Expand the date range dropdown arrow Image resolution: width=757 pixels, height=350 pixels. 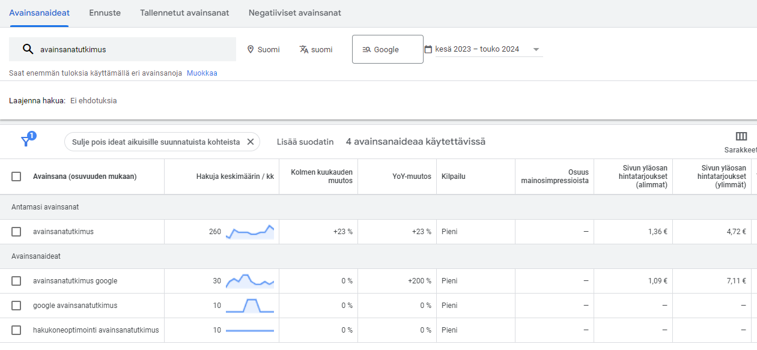point(536,49)
